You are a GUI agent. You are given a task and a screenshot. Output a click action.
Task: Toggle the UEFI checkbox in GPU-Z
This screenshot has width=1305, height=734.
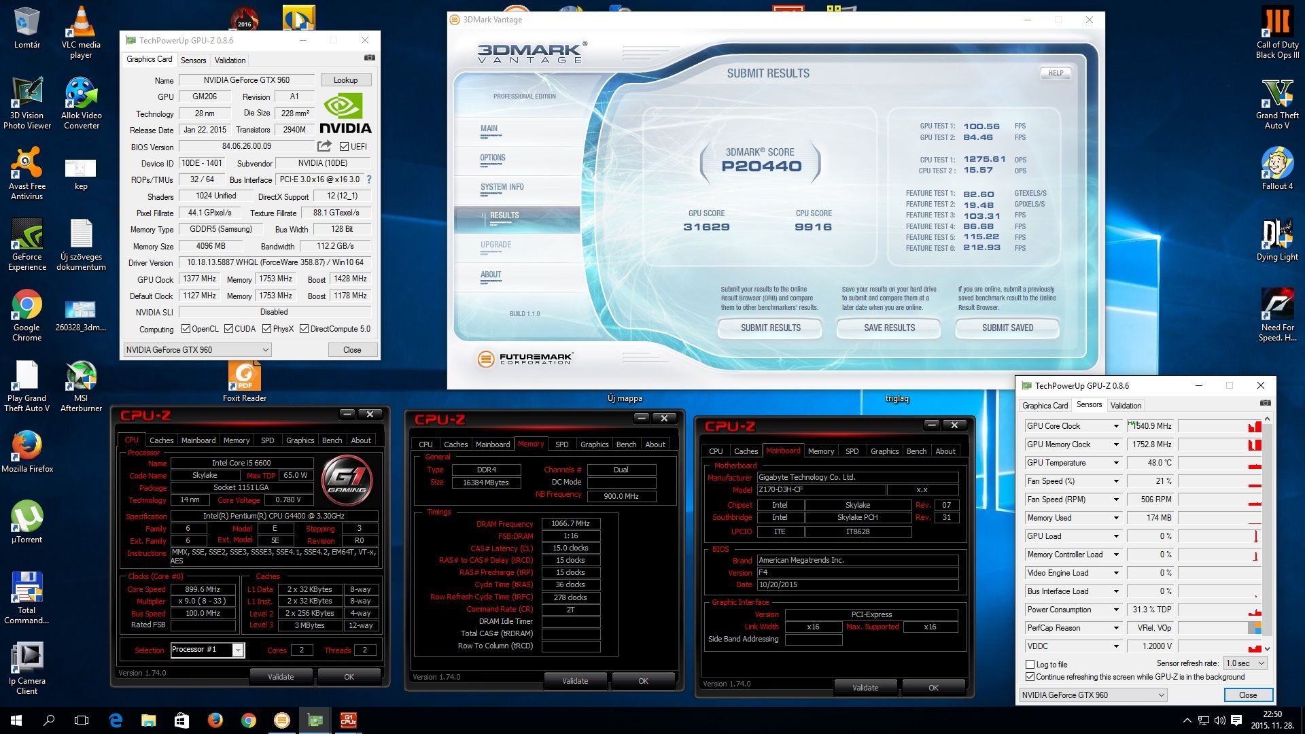344,146
